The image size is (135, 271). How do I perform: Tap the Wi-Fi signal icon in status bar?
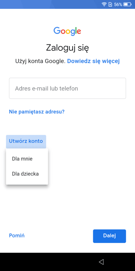104,4
